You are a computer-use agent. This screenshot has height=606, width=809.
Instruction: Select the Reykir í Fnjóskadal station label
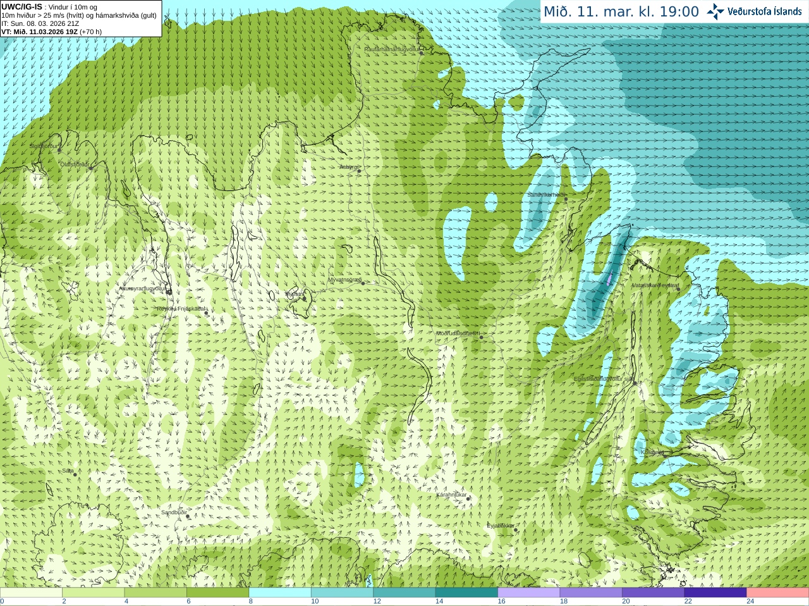[x=181, y=309]
